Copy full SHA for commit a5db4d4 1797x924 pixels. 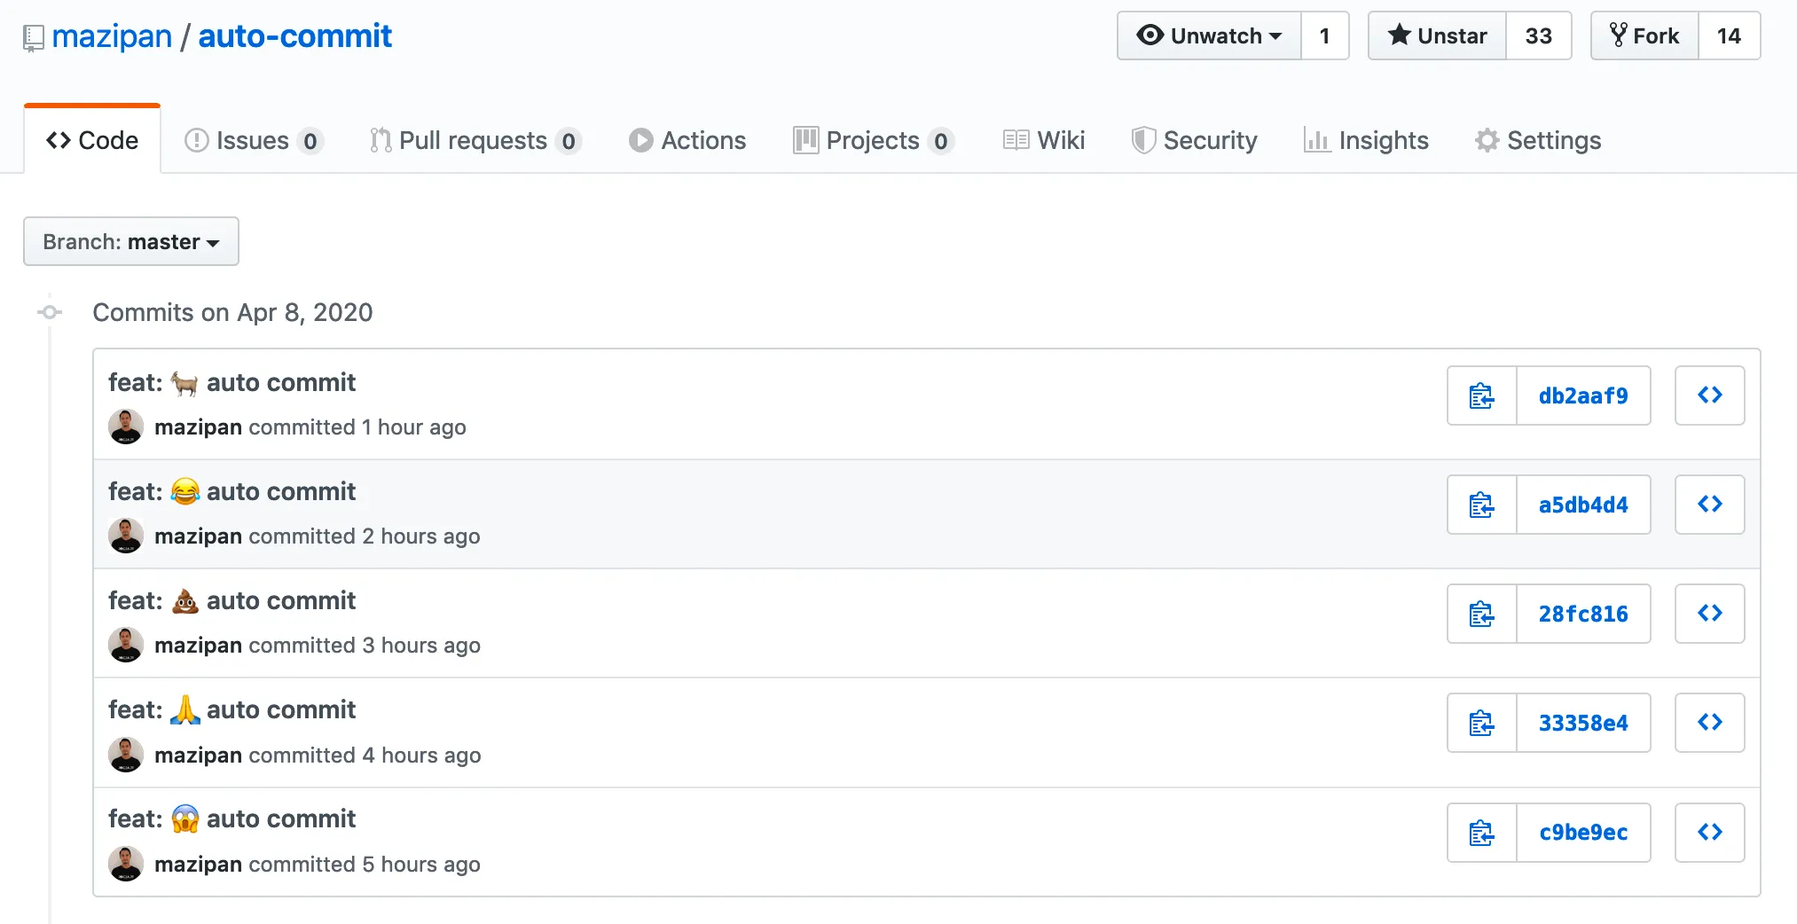click(1481, 505)
